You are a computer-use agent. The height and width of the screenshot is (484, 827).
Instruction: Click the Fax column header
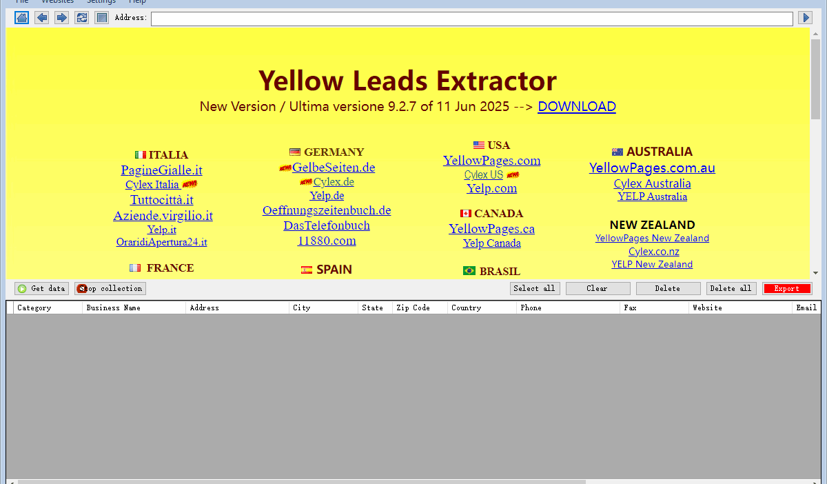(x=654, y=307)
